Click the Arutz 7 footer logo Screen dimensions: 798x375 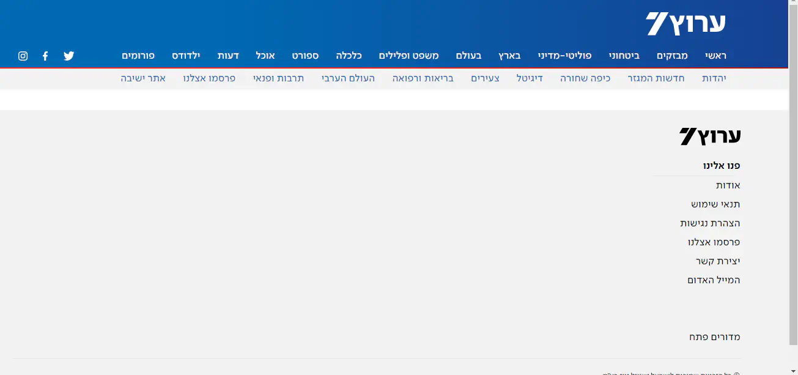[x=709, y=136]
